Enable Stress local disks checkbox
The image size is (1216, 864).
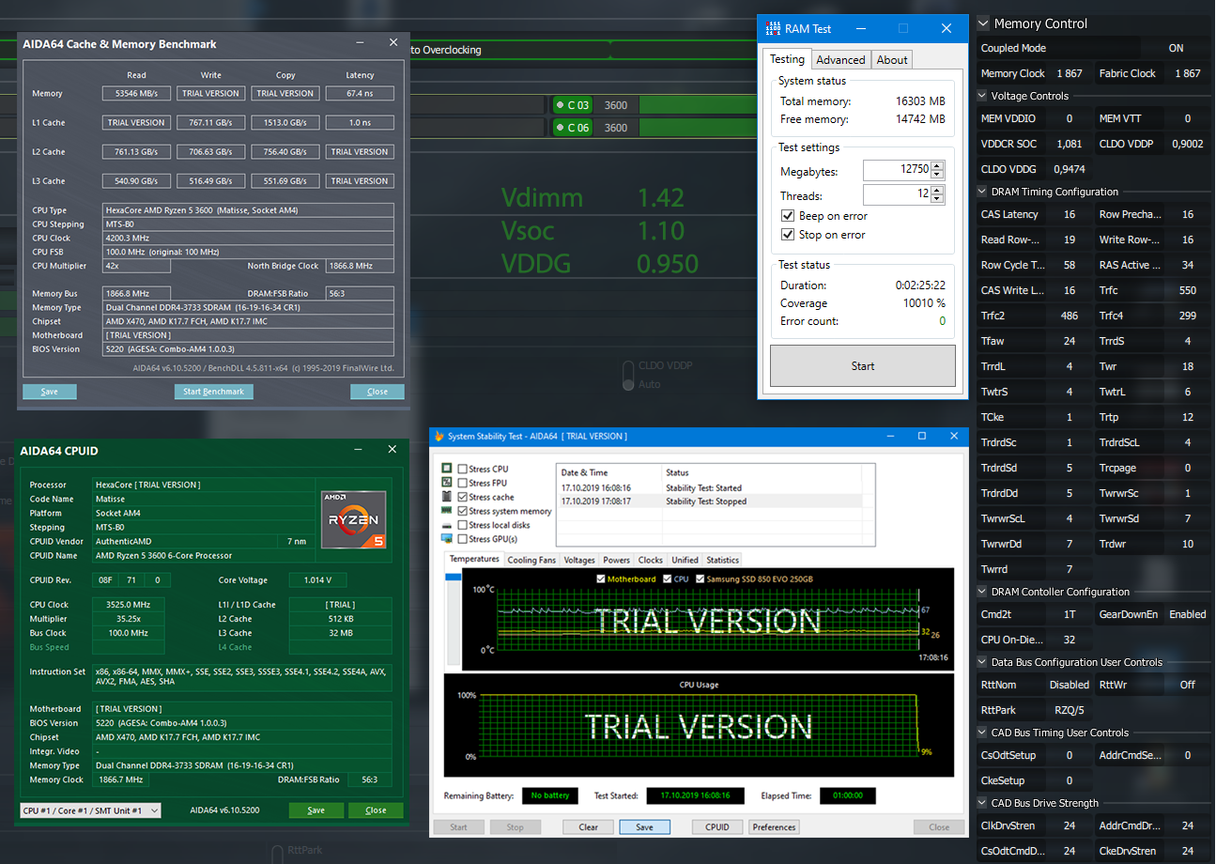[462, 525]
